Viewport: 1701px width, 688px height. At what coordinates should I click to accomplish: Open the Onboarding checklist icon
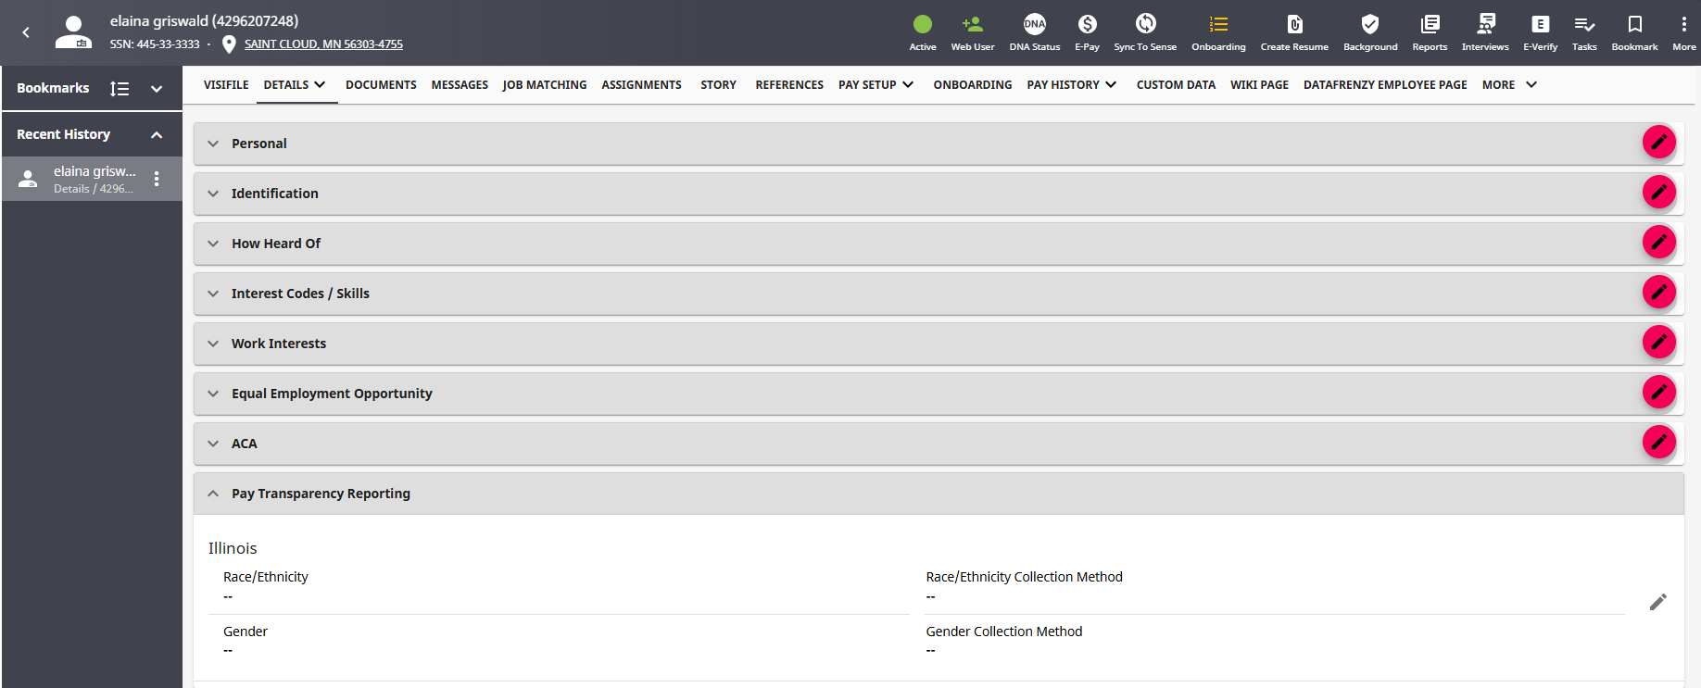click(x=1218, y=24)
